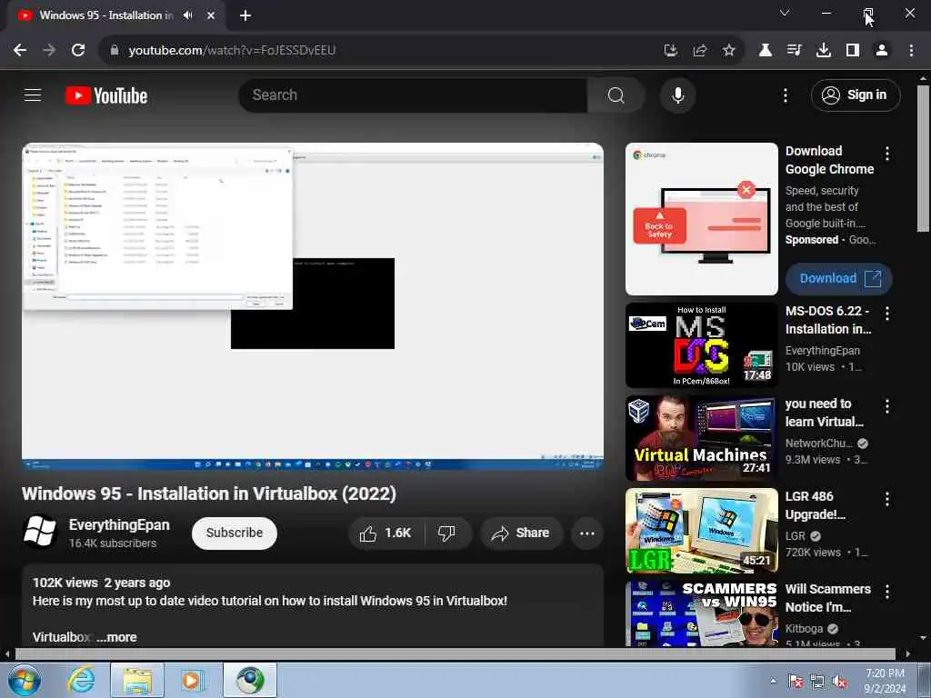
Task: Click the video player
Action: (x=313, y=306)
